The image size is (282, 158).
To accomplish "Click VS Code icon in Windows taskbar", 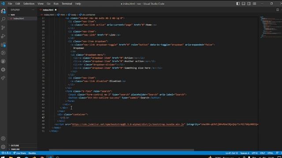I will (x=50, y=157).
